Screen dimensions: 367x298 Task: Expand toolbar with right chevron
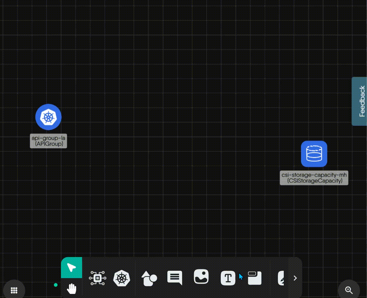295,278
